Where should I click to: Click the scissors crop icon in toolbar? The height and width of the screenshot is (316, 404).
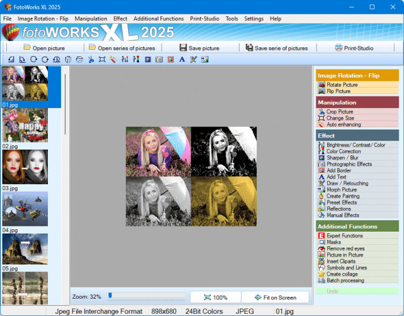point(91,60)
